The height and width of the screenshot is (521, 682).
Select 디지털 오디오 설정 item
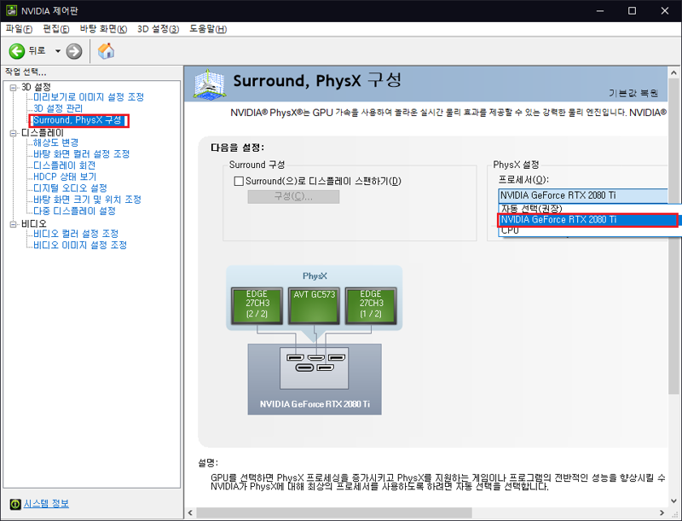point(70,188)
